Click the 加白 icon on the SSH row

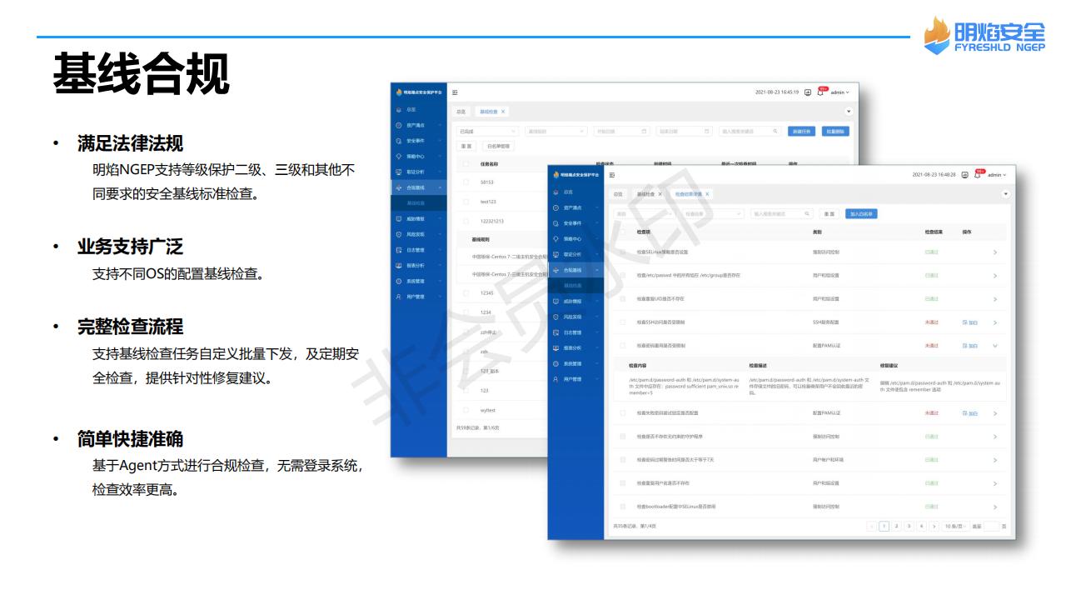[969, 322]
